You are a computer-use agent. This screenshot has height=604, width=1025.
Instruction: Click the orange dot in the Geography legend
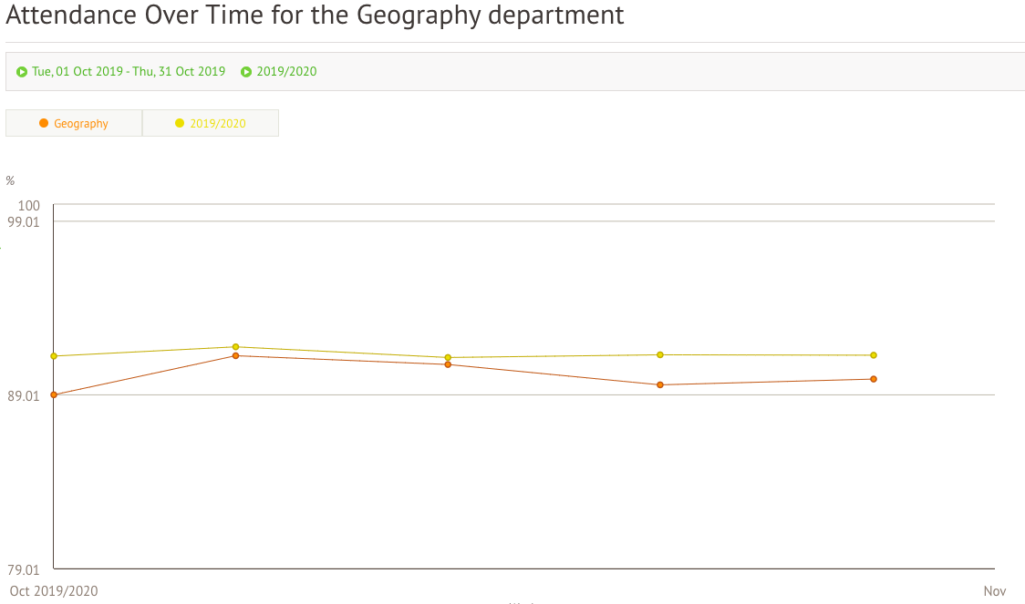point(44,123)
